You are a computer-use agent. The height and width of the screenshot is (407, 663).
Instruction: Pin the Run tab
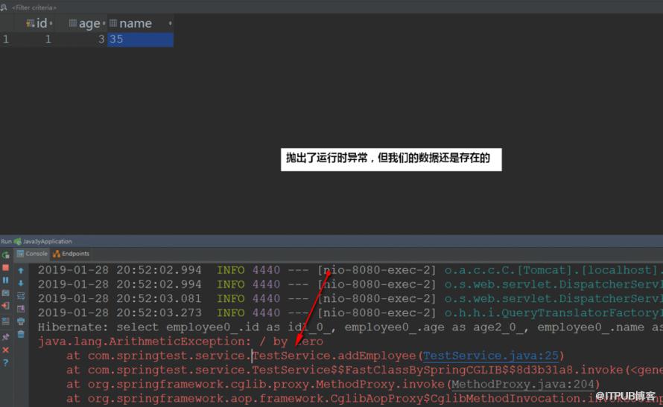(5, 337)
